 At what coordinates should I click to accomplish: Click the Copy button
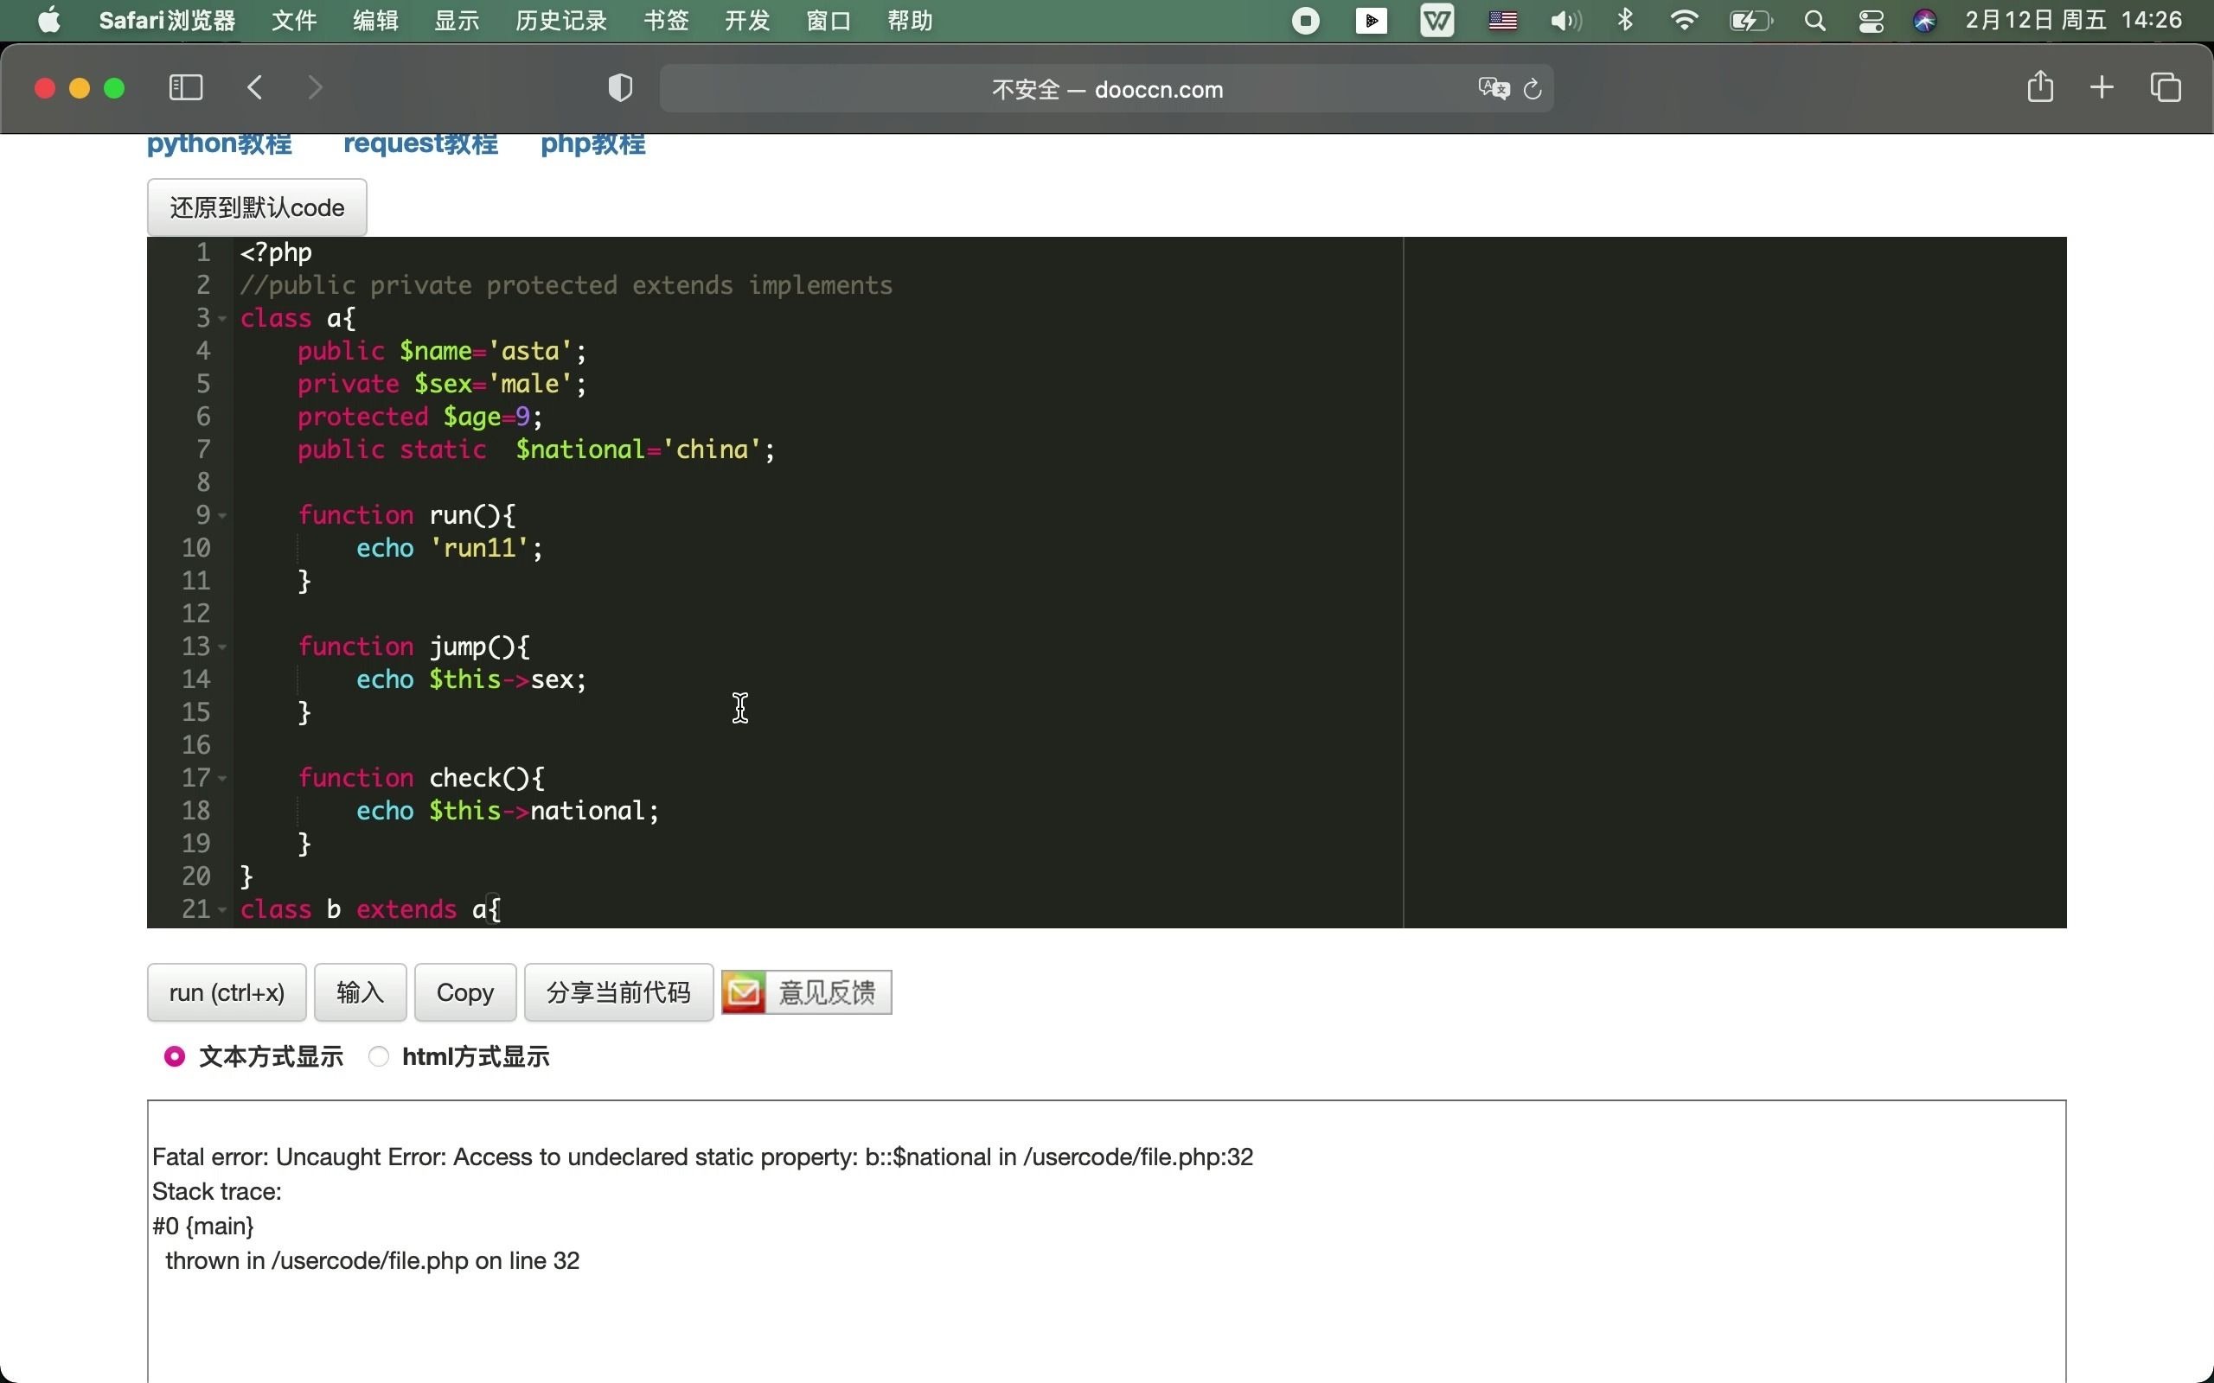pyautogui.click(x=464, y=992)
